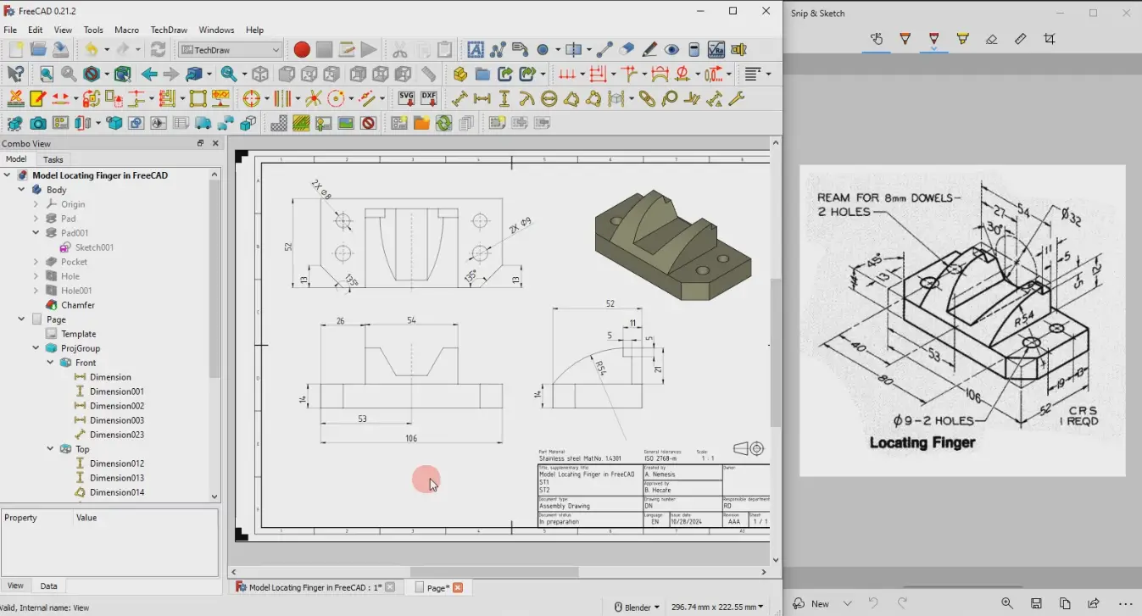Switch to the View property tab
The height and width of the screenshot is (616, 1142).
[15, 585]
